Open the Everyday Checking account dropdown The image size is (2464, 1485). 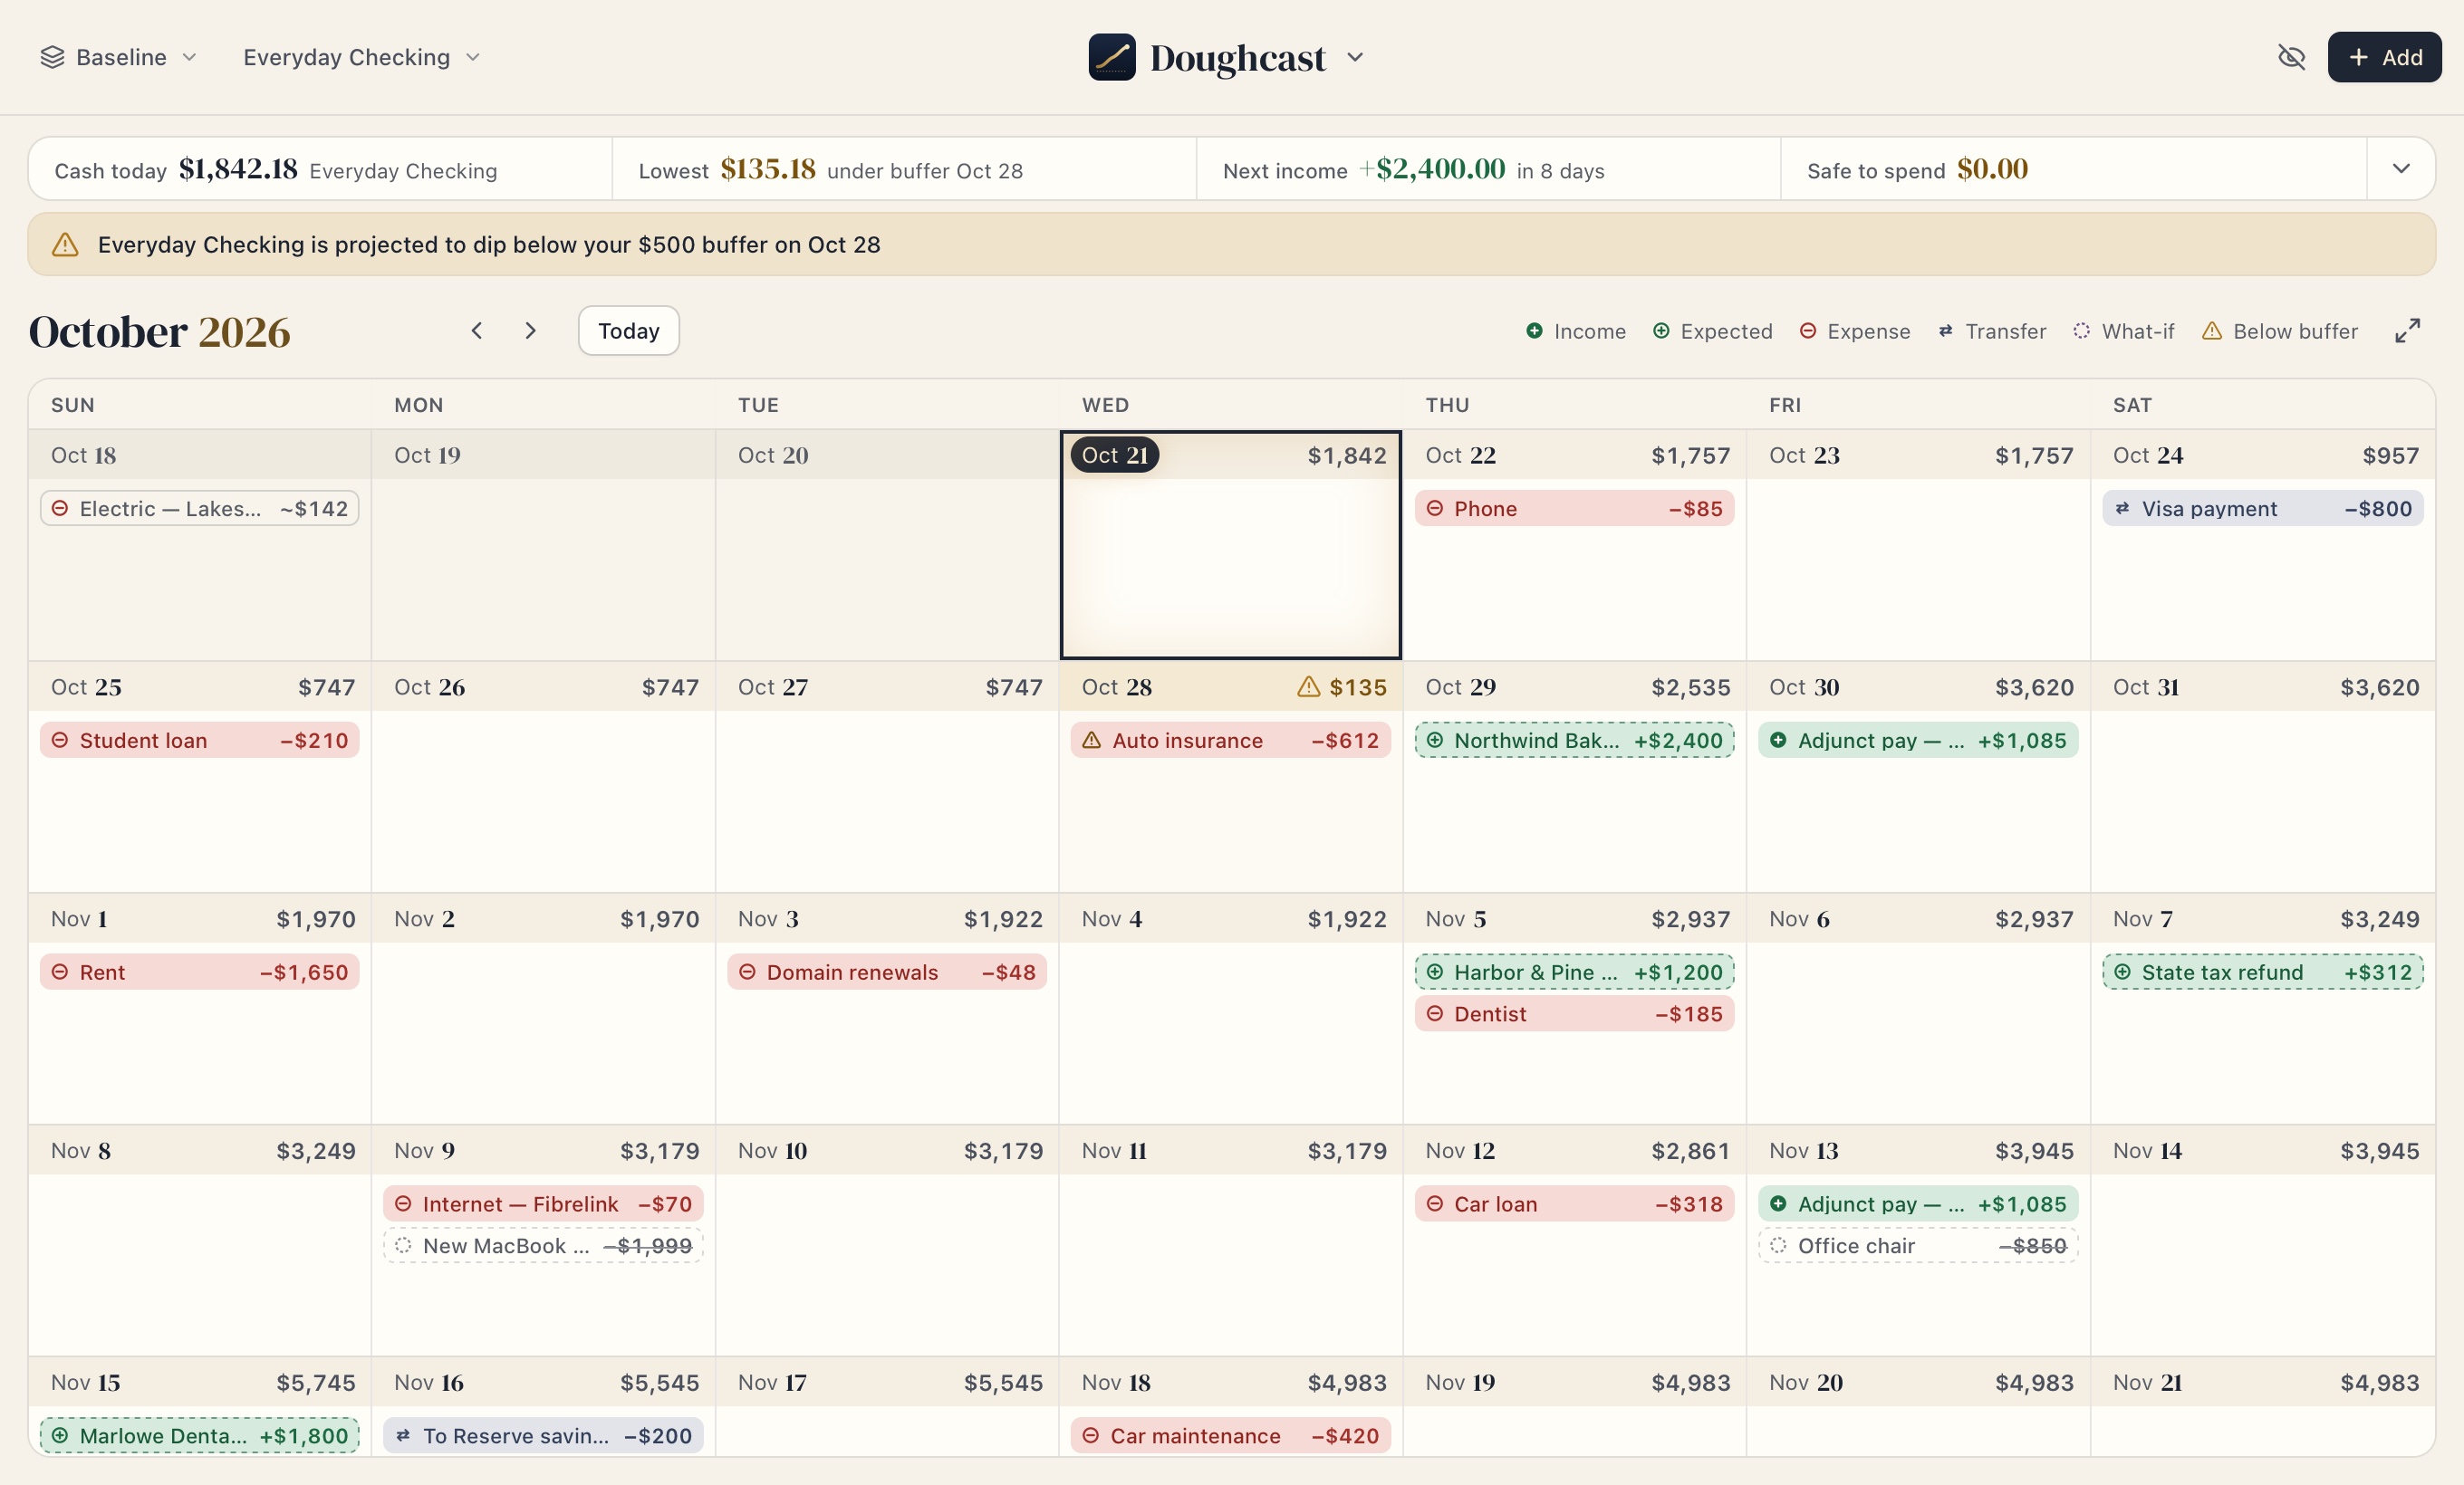point(361,57)
